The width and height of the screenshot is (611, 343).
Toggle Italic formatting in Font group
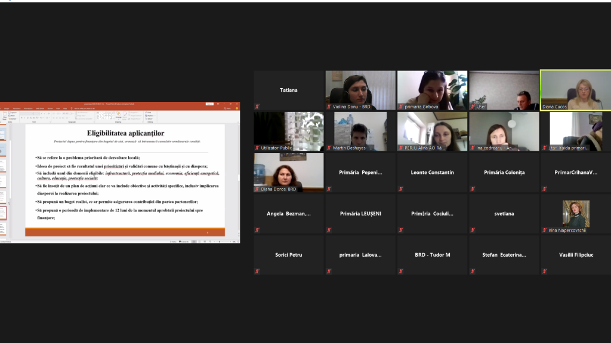(x=25, y=117)
